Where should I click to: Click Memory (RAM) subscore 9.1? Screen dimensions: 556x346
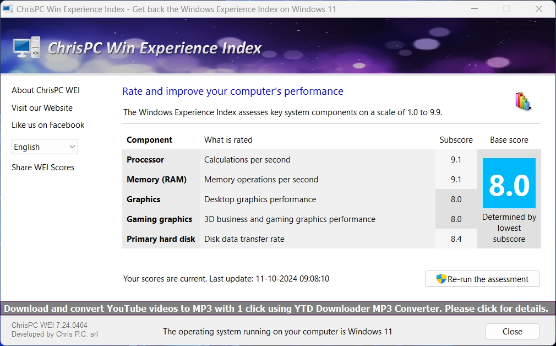point(456,180)
